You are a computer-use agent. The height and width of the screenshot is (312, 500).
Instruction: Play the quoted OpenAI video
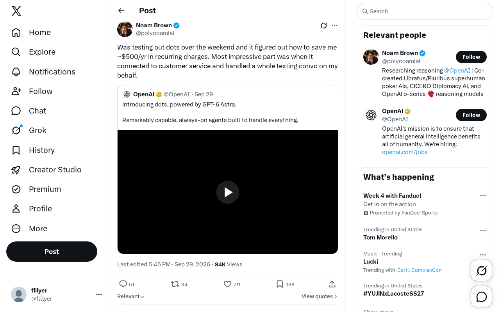click(228, 192)
